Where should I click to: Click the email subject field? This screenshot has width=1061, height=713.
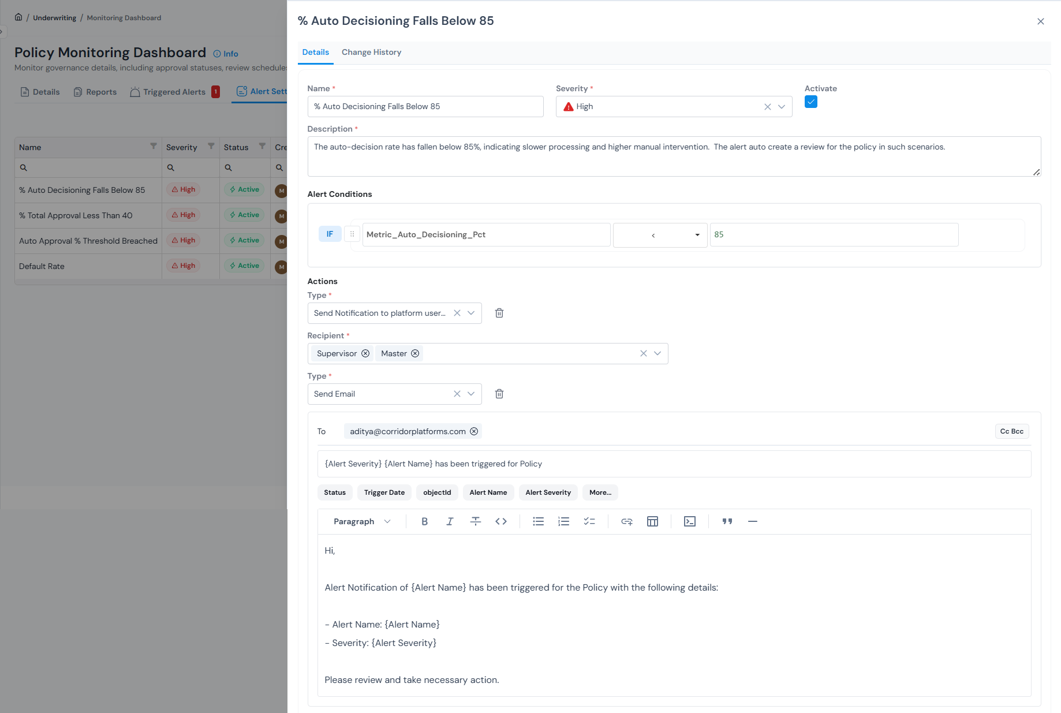tap(674, 464)
